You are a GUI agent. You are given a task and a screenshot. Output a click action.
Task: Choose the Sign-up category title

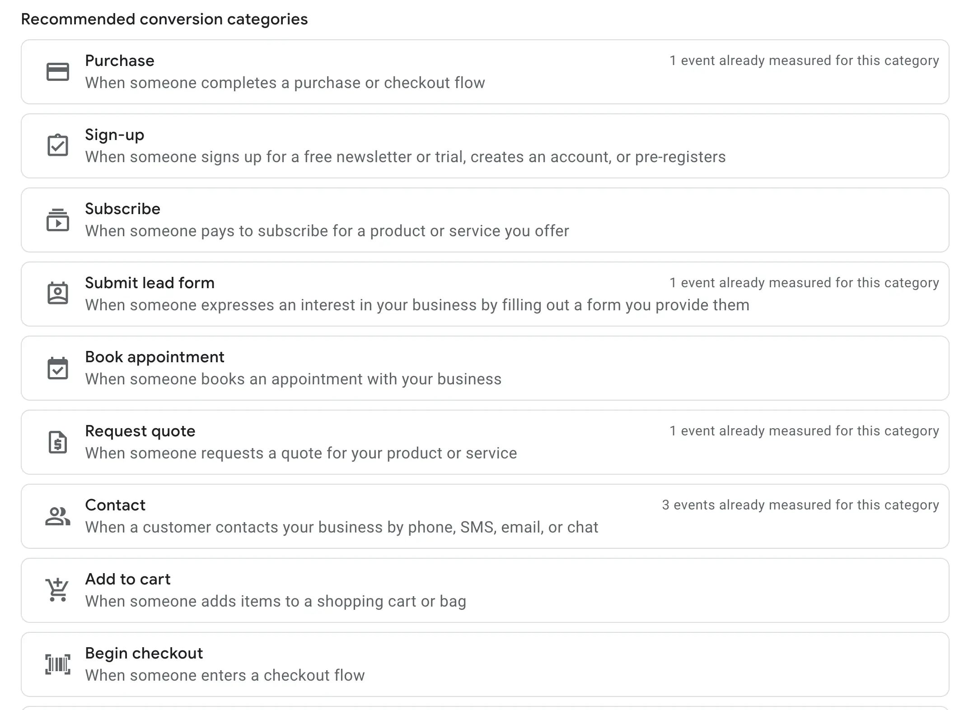115,135
